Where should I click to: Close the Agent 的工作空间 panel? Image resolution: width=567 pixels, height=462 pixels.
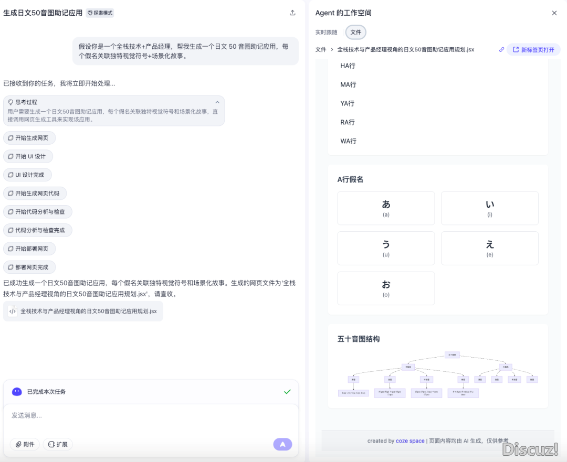[554, 13]
